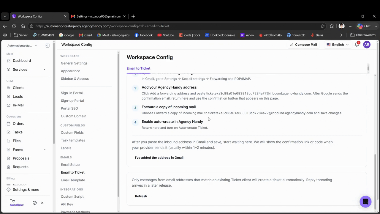Reload the browser page
The height and width of the screenshot is (214, 380).
click(14, 26)
